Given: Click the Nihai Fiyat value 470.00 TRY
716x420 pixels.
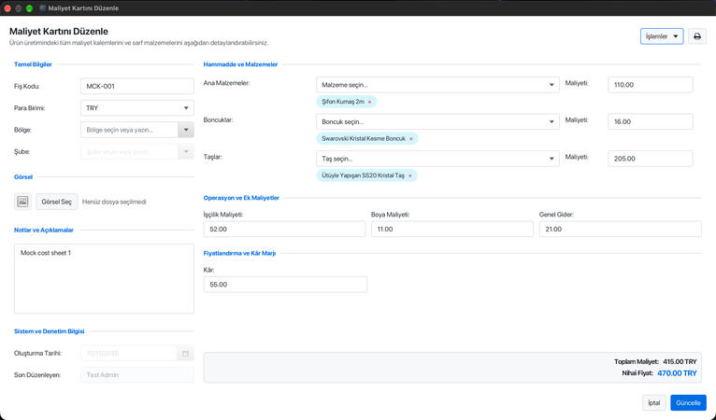Looking at the screenshot, I should 677,373.
